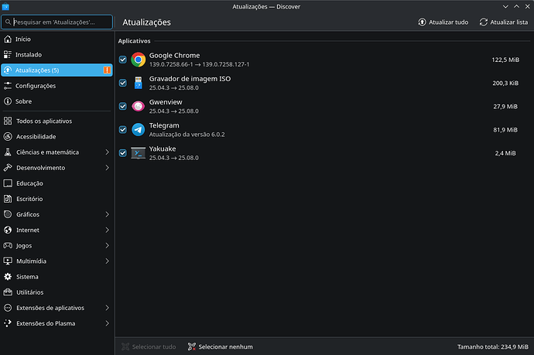Image resolution: width=534 pixels, height=355 pixels.
Task: Expand the Ciências e matemática category
Action: [107, 152]
